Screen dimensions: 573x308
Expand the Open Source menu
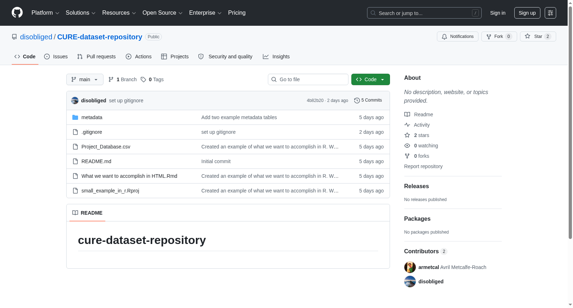coord(163,13)
